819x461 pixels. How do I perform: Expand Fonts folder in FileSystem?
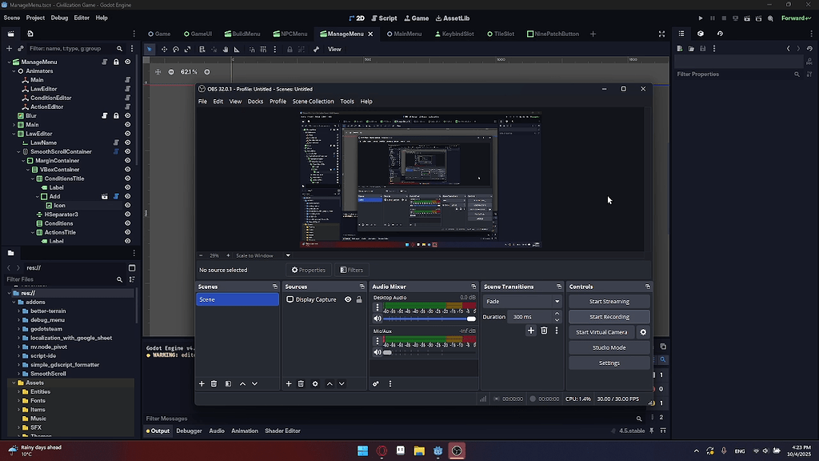click(x=19, y=400)
